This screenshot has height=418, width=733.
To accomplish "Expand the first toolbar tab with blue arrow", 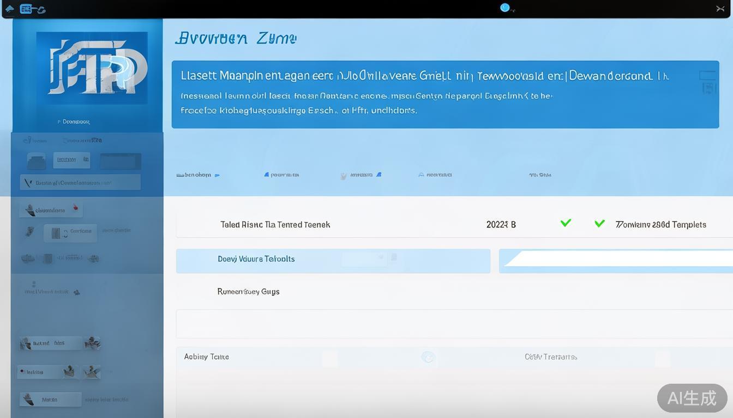I will click(x=217, y=175).
